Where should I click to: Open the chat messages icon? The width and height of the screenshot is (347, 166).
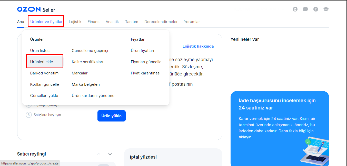click(x=305, y=9)
